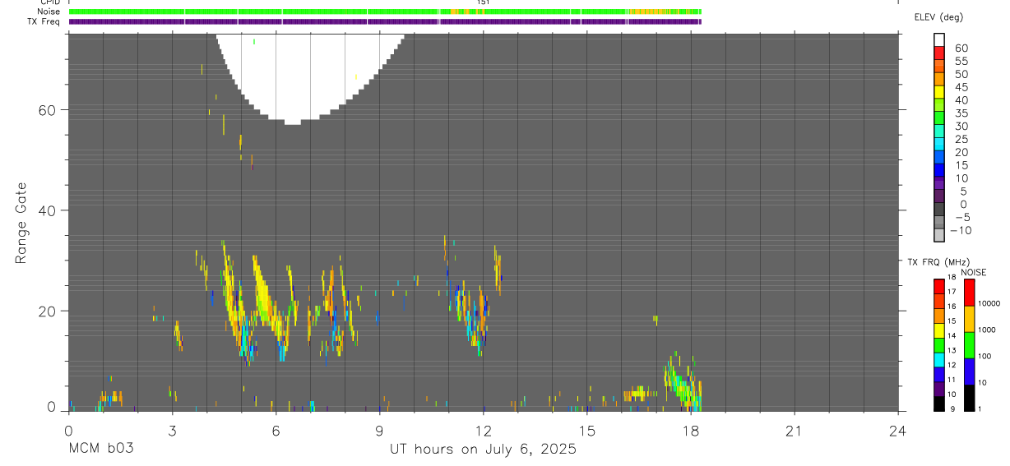Click the "Range Gate" y-axis label
The image size is (1010, 466).
coord(21,223)
